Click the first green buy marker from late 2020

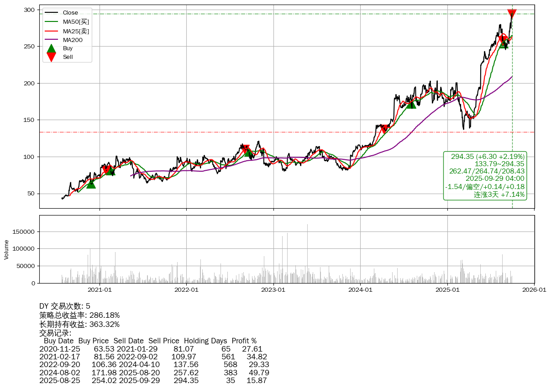[x=91, y=184]
